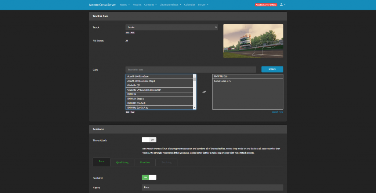Select Abarth 500 EsseEsse in available cars

(x=159, y=76)
